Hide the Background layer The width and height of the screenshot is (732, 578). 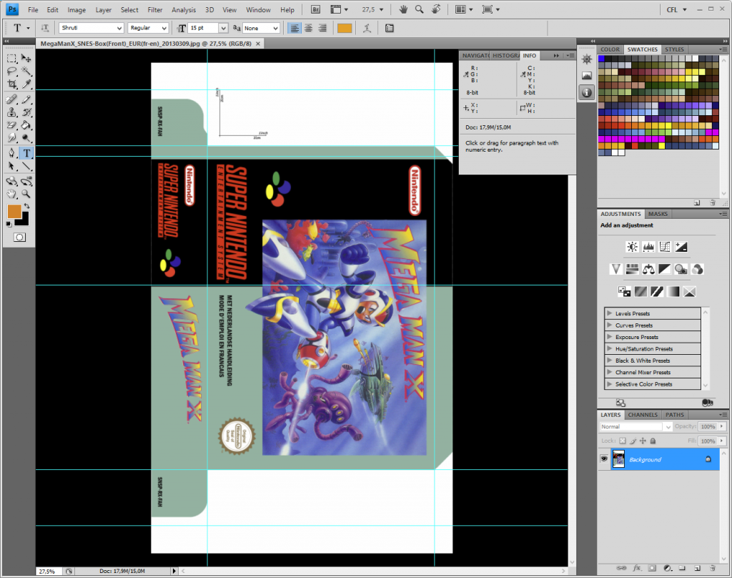(x=603, y=459)
